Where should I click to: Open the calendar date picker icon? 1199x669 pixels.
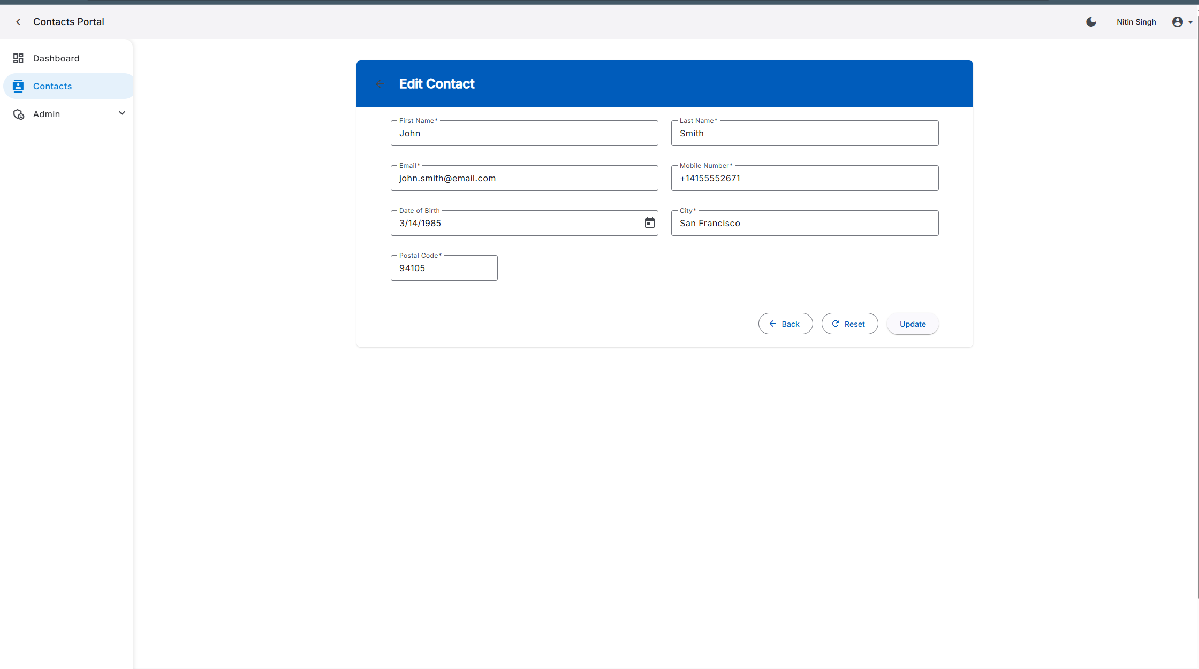(x=649, y=223)
